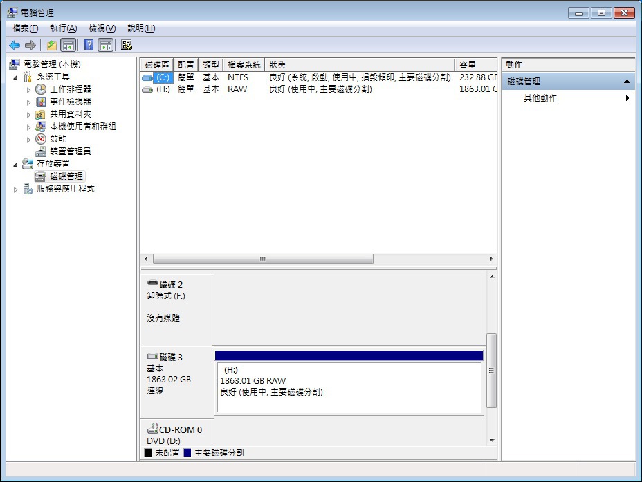Open the 檢視(V) menu

coord(102,28)
